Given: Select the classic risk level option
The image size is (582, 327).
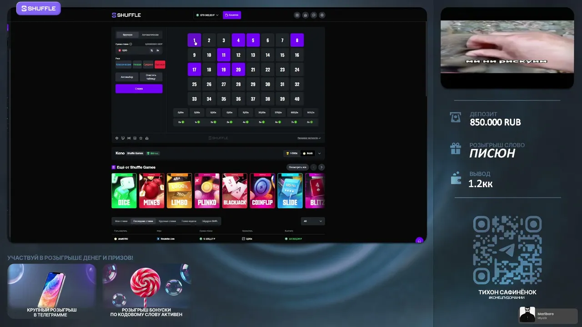Looking at the screenshot, I should point(123,64).
